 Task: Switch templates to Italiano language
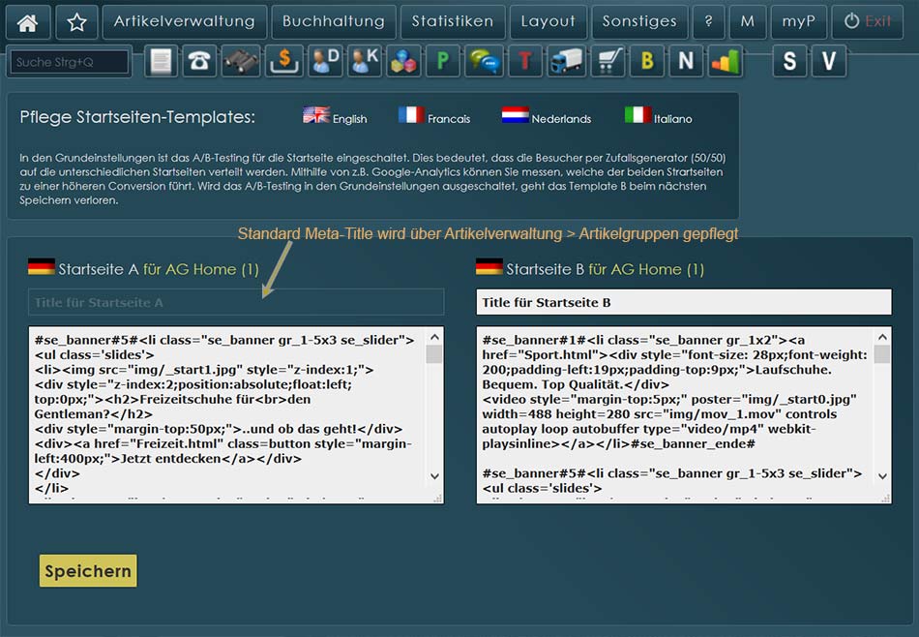point(658,116)
